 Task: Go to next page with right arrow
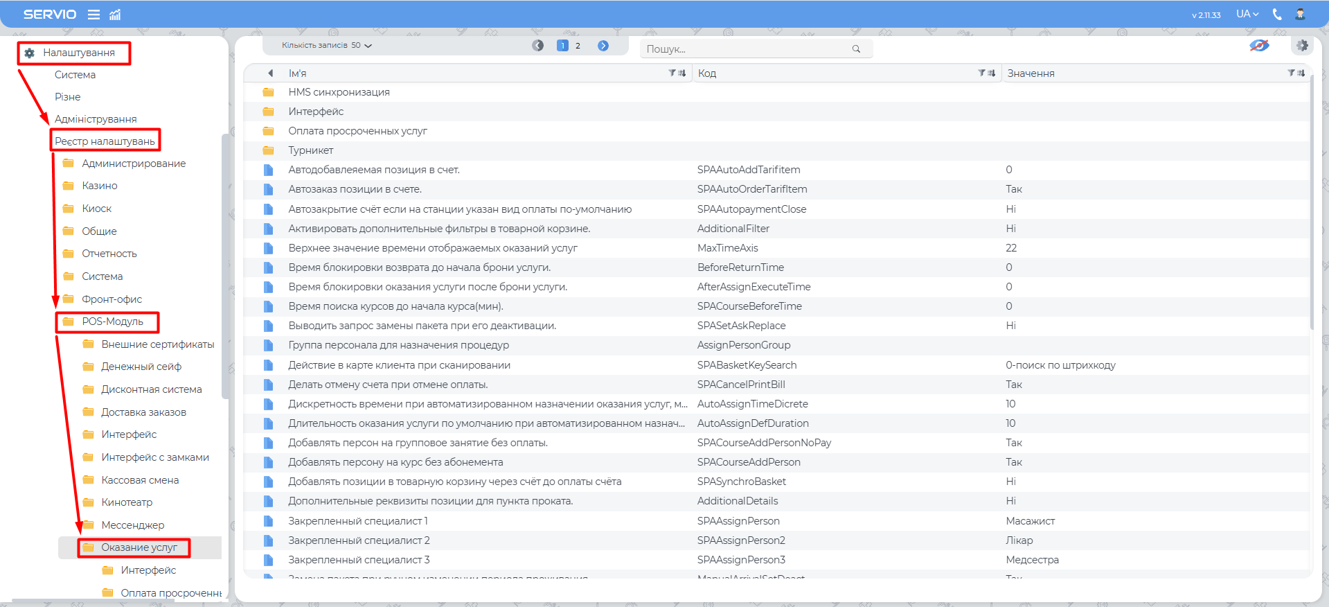(603, 46)
